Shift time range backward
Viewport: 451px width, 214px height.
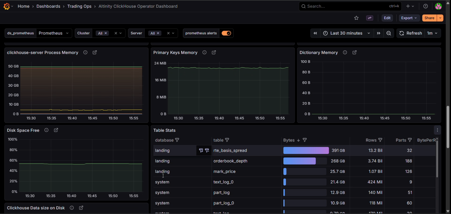(315, 33)
